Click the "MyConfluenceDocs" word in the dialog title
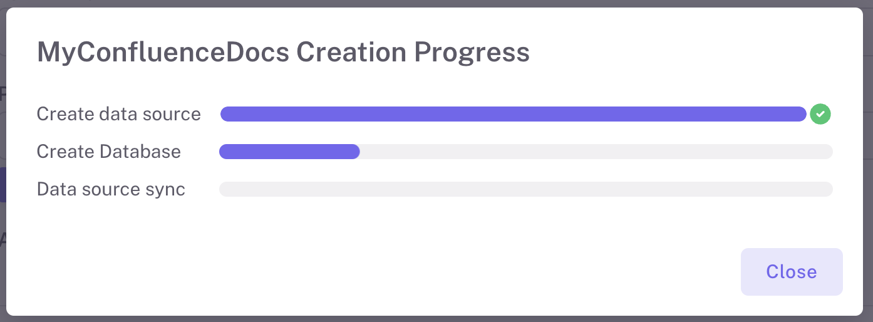873x322 pixels. (163, 53)
